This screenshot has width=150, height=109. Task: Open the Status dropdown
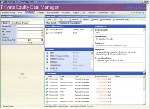[x=42, y=29]
